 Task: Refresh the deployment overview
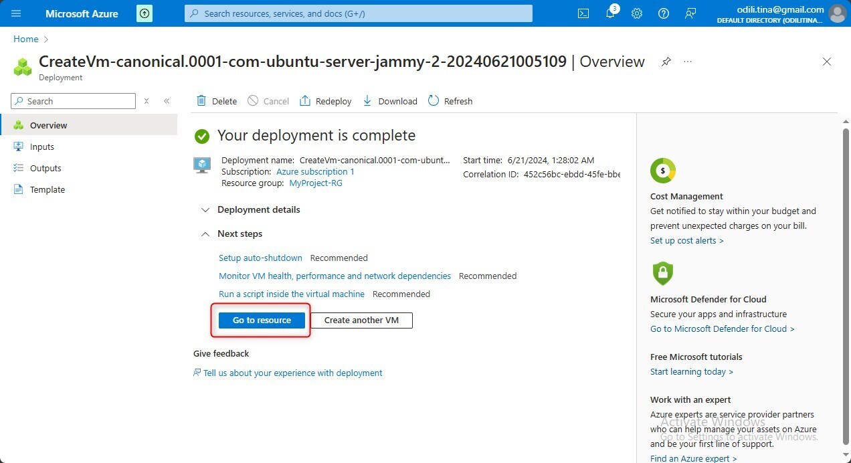(450, 101)
